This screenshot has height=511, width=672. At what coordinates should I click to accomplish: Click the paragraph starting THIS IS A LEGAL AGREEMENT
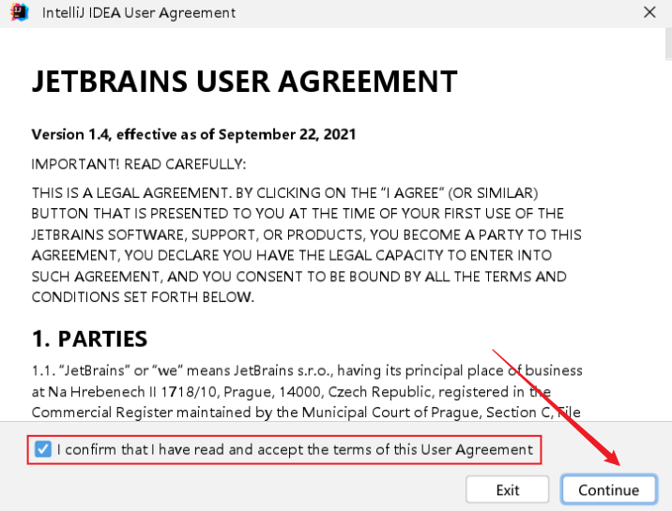[x=307, y=245]
